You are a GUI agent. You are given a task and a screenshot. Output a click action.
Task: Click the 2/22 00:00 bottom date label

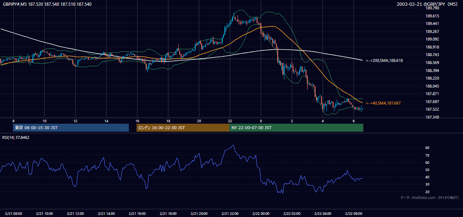point(261,213)
